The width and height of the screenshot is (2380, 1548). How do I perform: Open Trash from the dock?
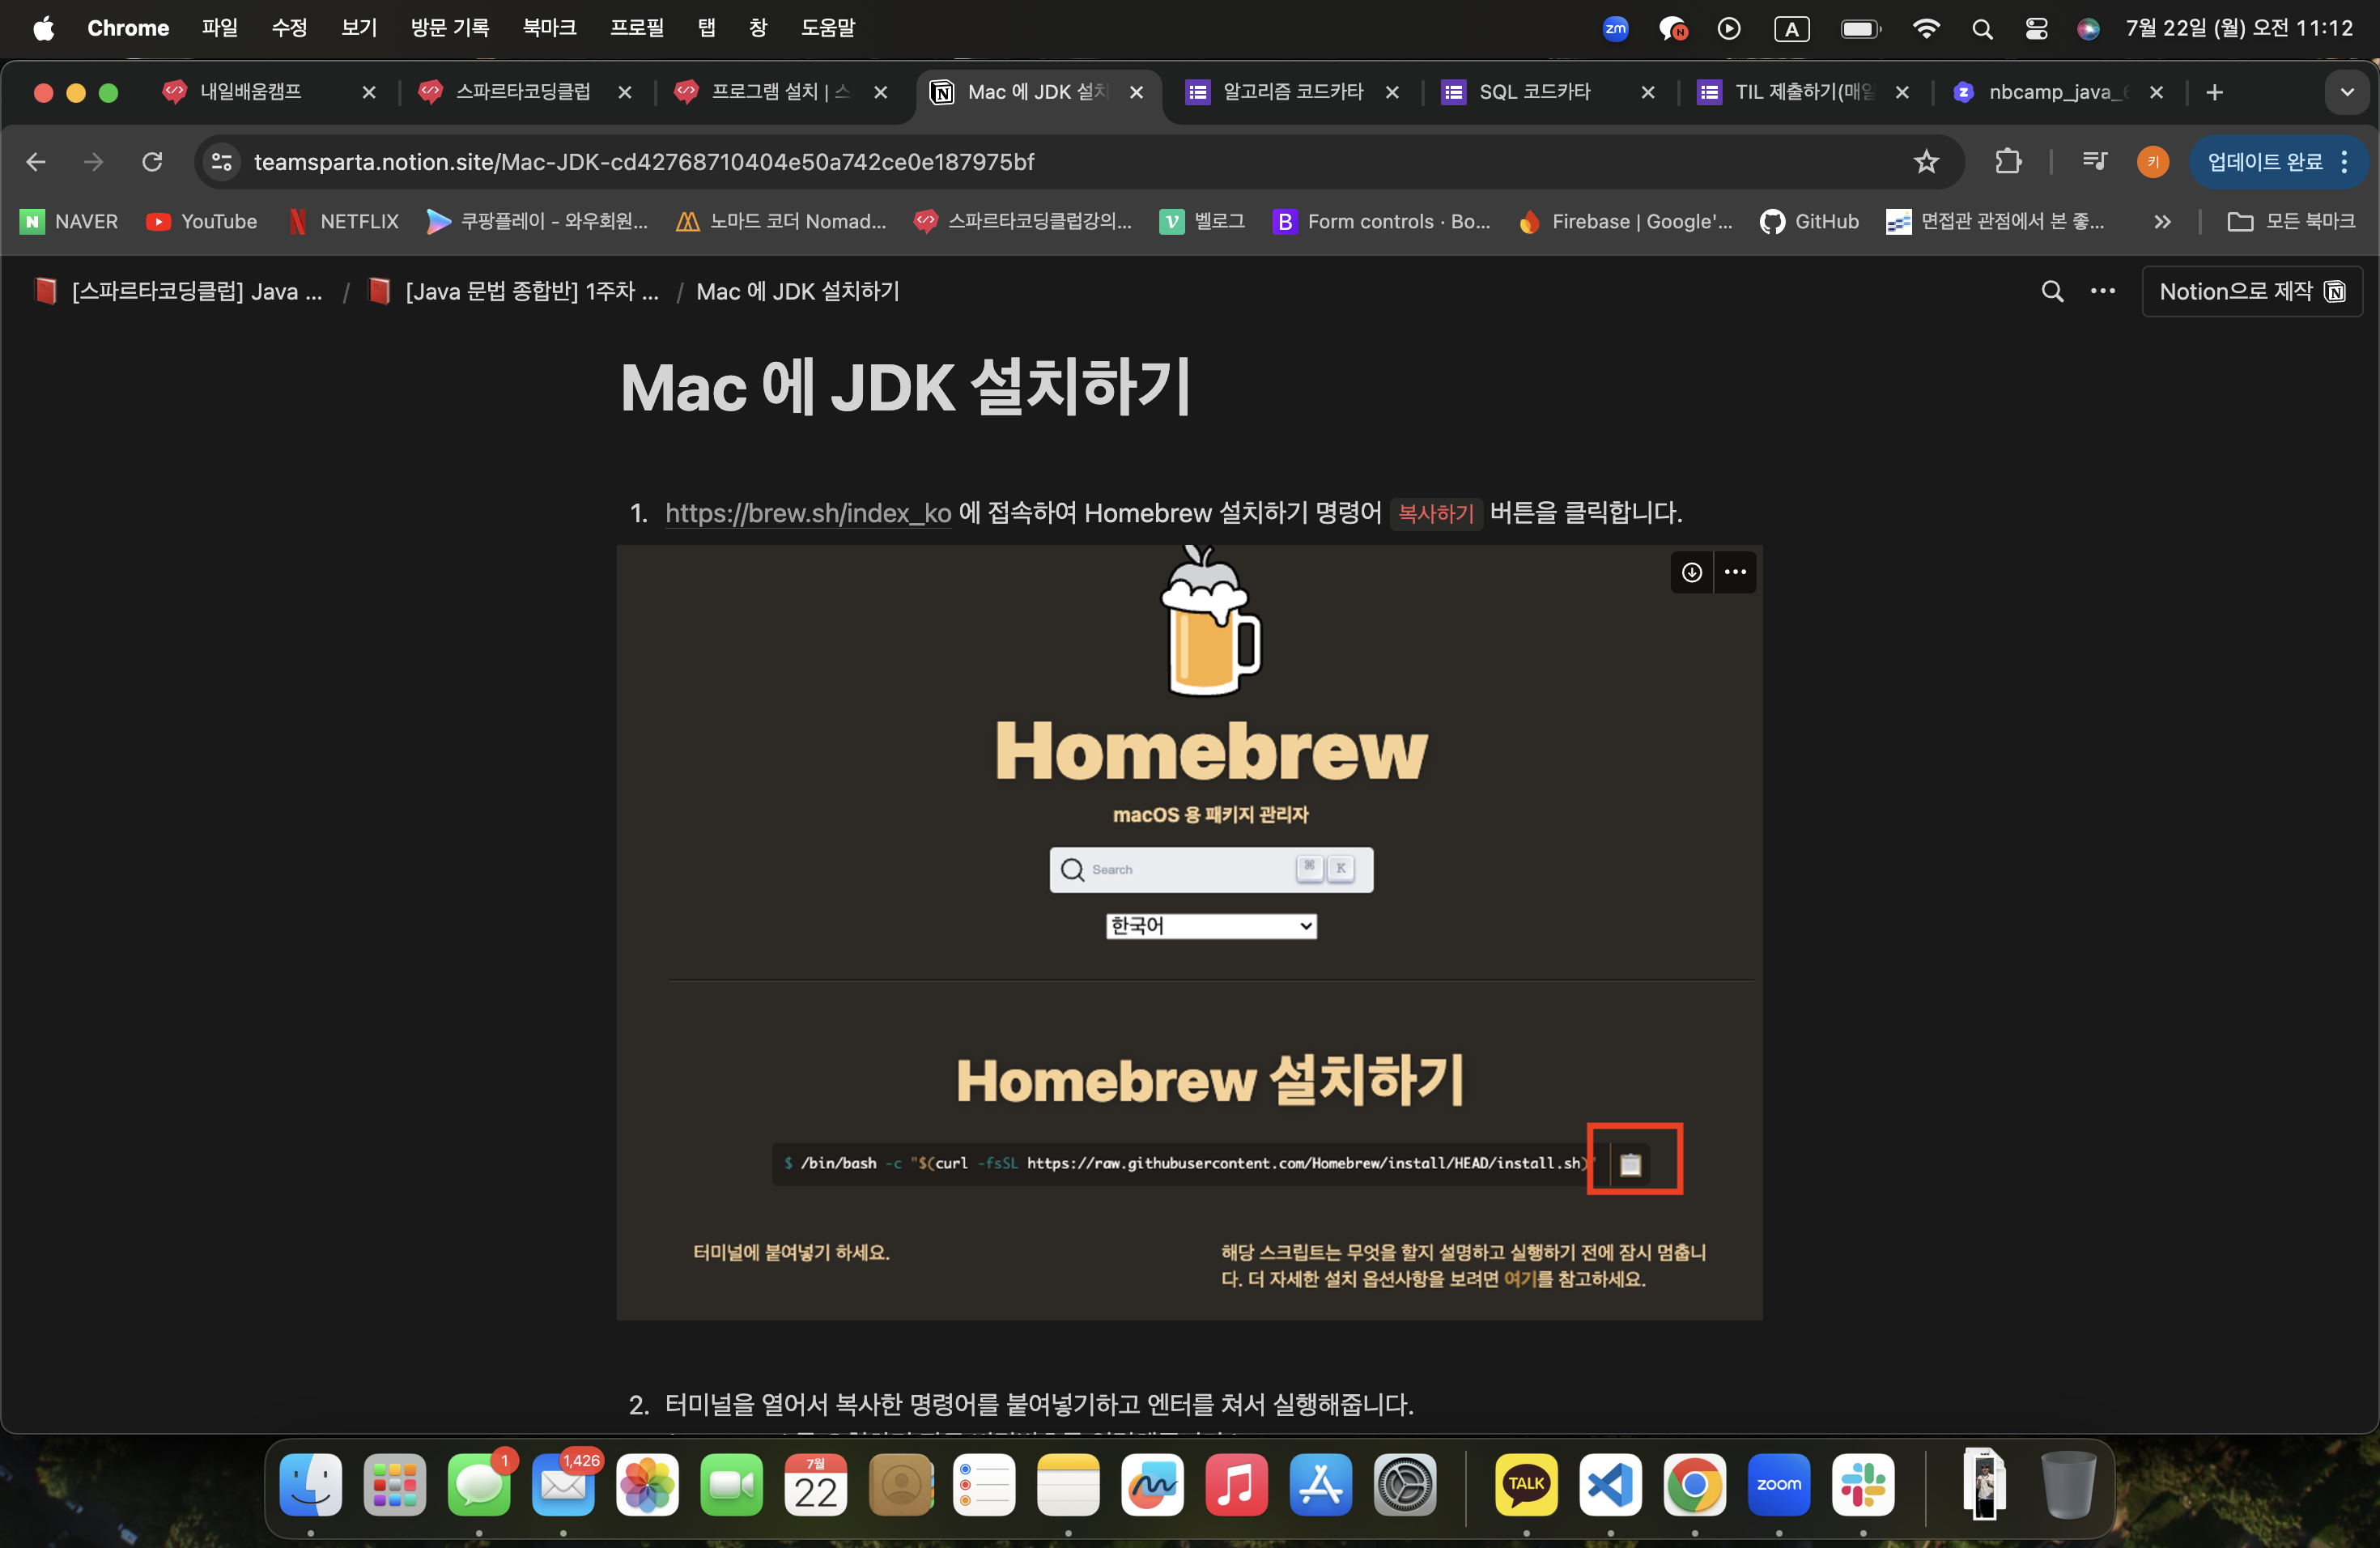tap(2068, 1484)
